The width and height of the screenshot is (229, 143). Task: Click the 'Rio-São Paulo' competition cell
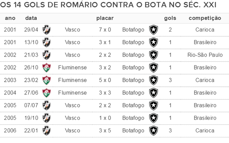pos(205,55)
